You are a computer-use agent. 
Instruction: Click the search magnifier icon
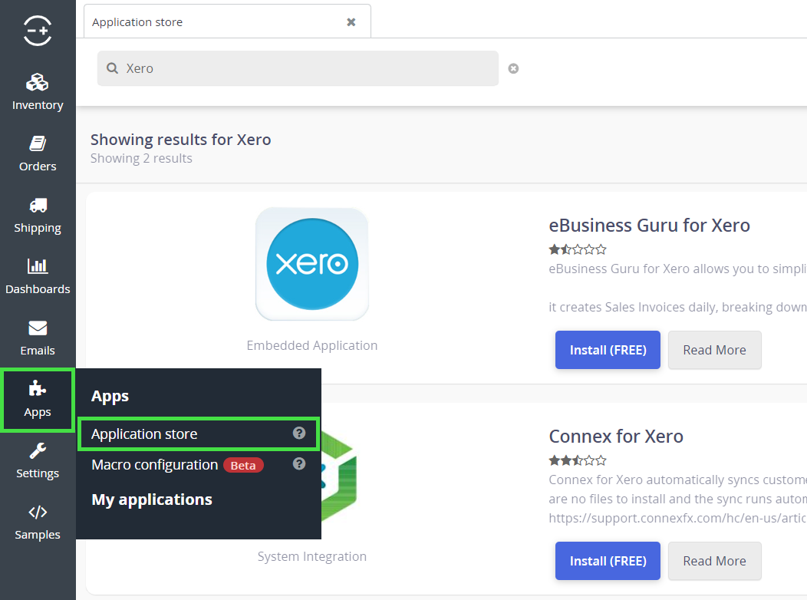pyautogui.click(x=112, y=68)
